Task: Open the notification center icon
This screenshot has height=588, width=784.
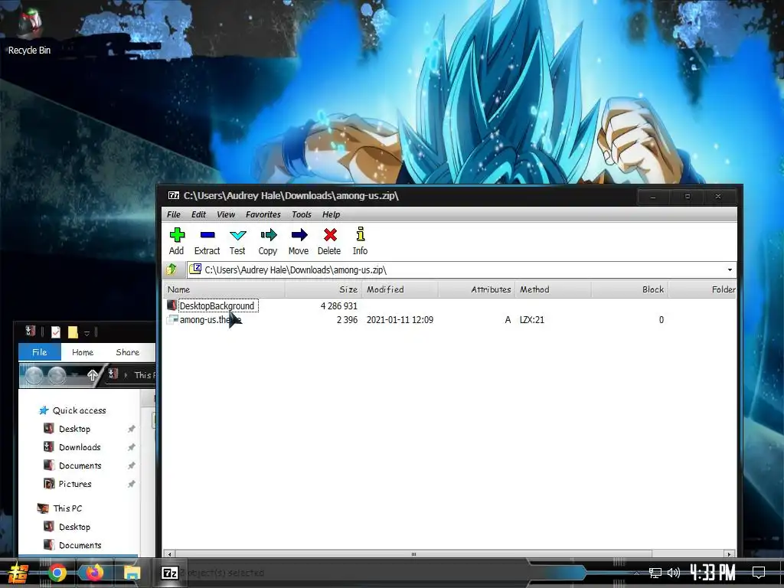Action: [759, 573]
